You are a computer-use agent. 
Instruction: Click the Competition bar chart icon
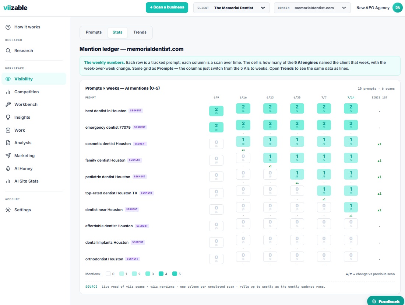[8, 92]
